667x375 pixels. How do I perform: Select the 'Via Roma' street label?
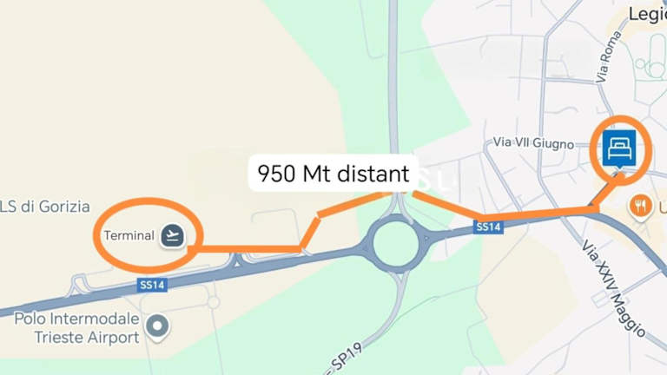coord(608,57)
